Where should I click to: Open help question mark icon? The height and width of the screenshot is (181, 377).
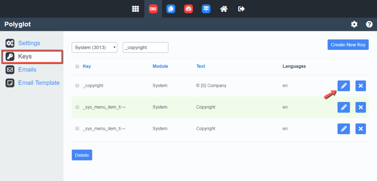369,24
